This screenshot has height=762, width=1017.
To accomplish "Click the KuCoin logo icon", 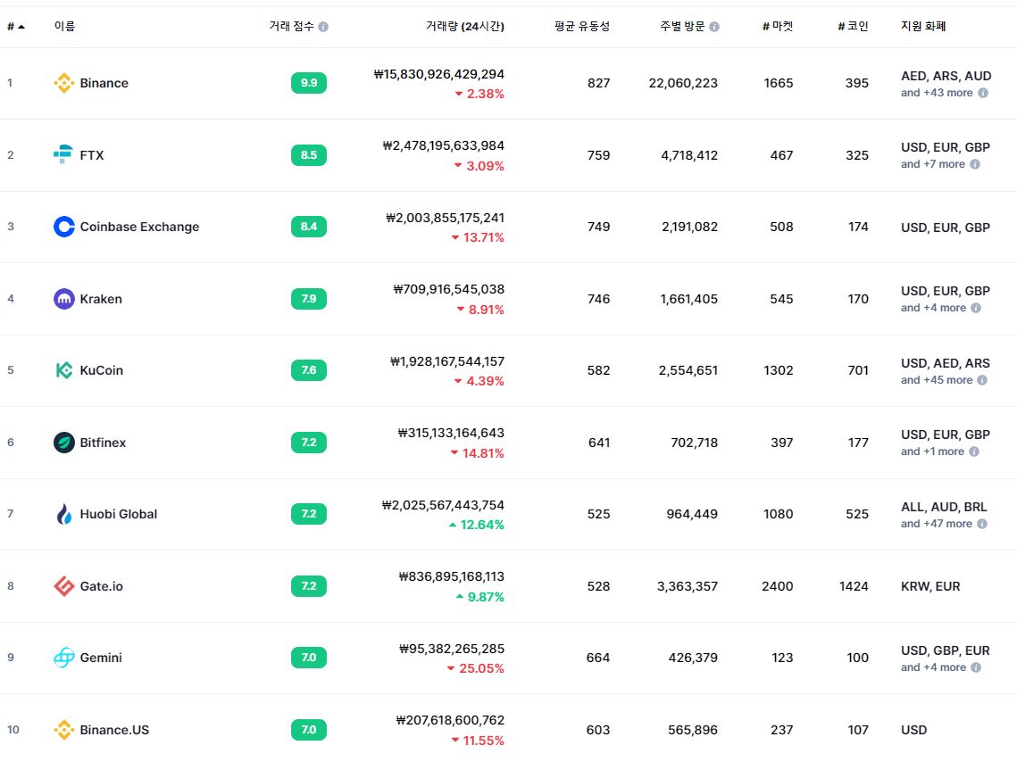I will coord(63,370).
